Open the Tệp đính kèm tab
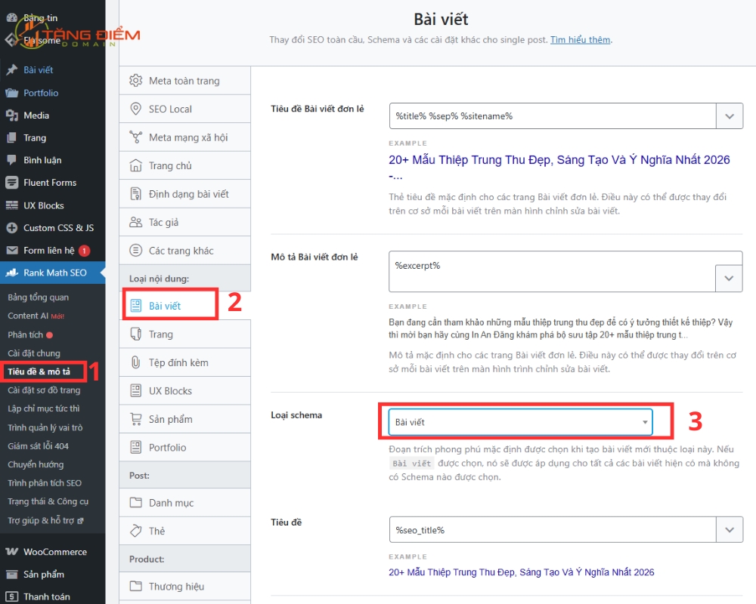This screenshot has width=756, height=604. click(x=185, y=362)
